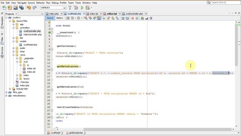Select indexController.php in the project tree
Viewport: 241px width, 136px height.
(32, 34)
